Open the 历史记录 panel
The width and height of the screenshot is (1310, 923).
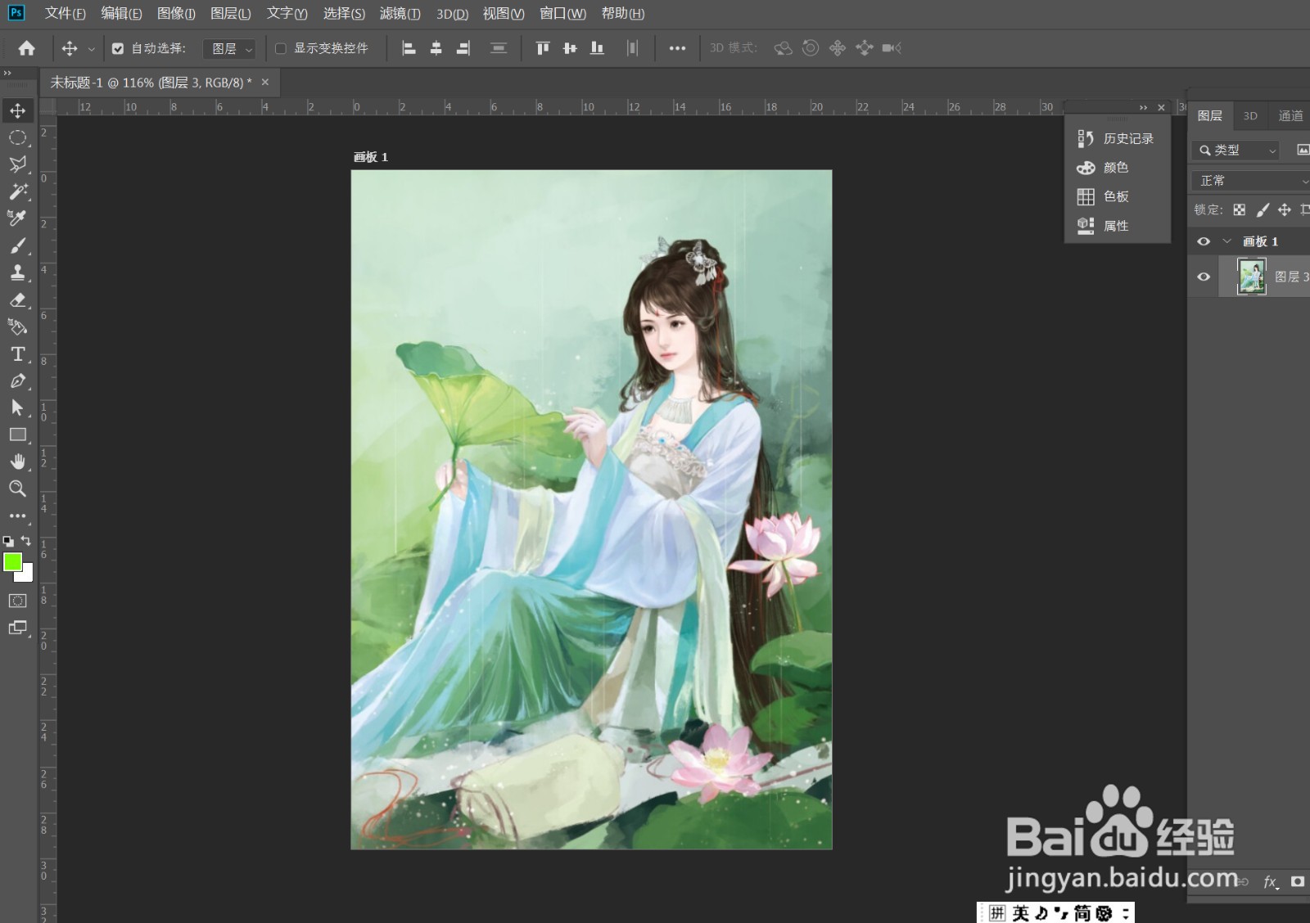point(1116,139)
